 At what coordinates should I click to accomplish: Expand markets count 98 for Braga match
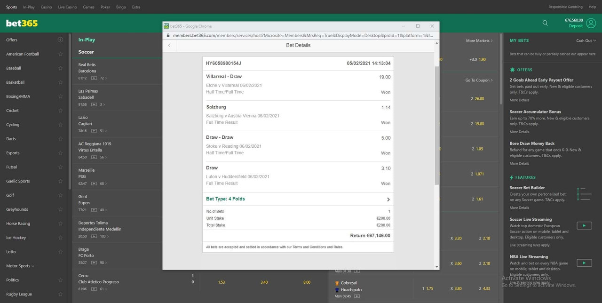point(103,263)
